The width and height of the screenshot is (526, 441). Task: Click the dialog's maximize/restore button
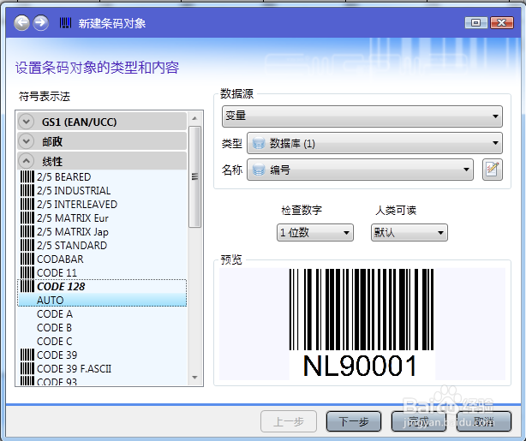[476, 23]
